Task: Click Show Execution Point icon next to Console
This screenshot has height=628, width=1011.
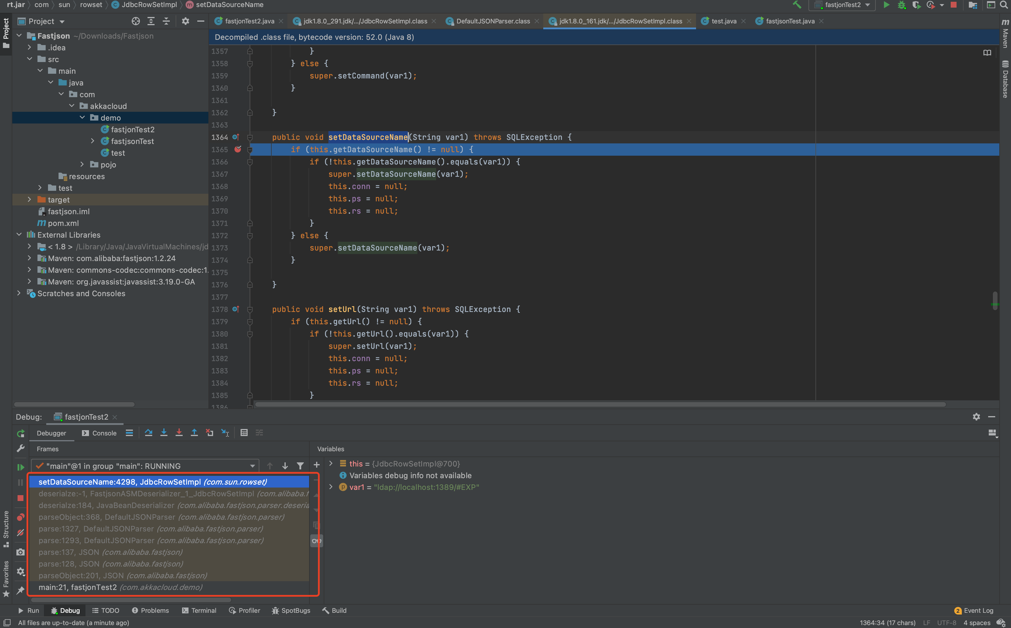Action: click(x=130, y=433)
